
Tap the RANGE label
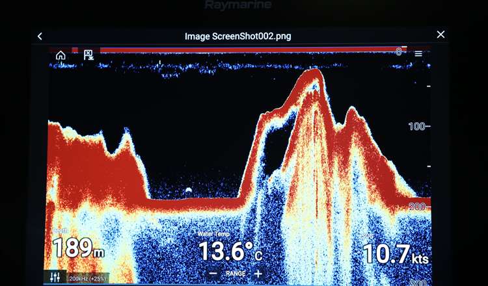click(236, 274)
